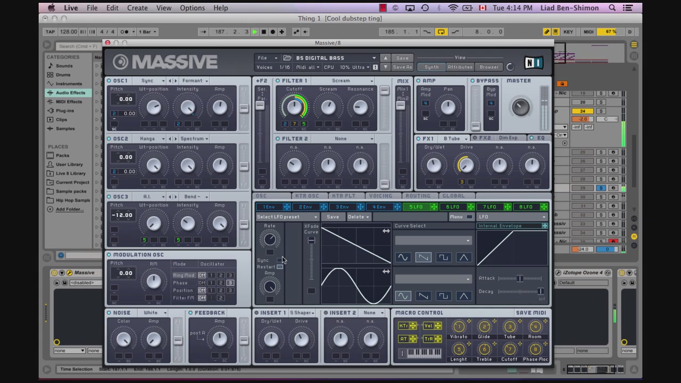The image size is (681, 383).
Task: Click the Vibrato macro knob 1
Action: click(x=459, y=327)
